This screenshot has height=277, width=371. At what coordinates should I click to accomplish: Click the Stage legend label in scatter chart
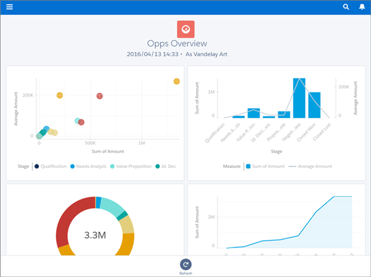(23, 166)
